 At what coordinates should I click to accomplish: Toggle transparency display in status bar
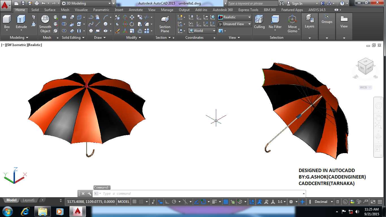pos(226,202)
